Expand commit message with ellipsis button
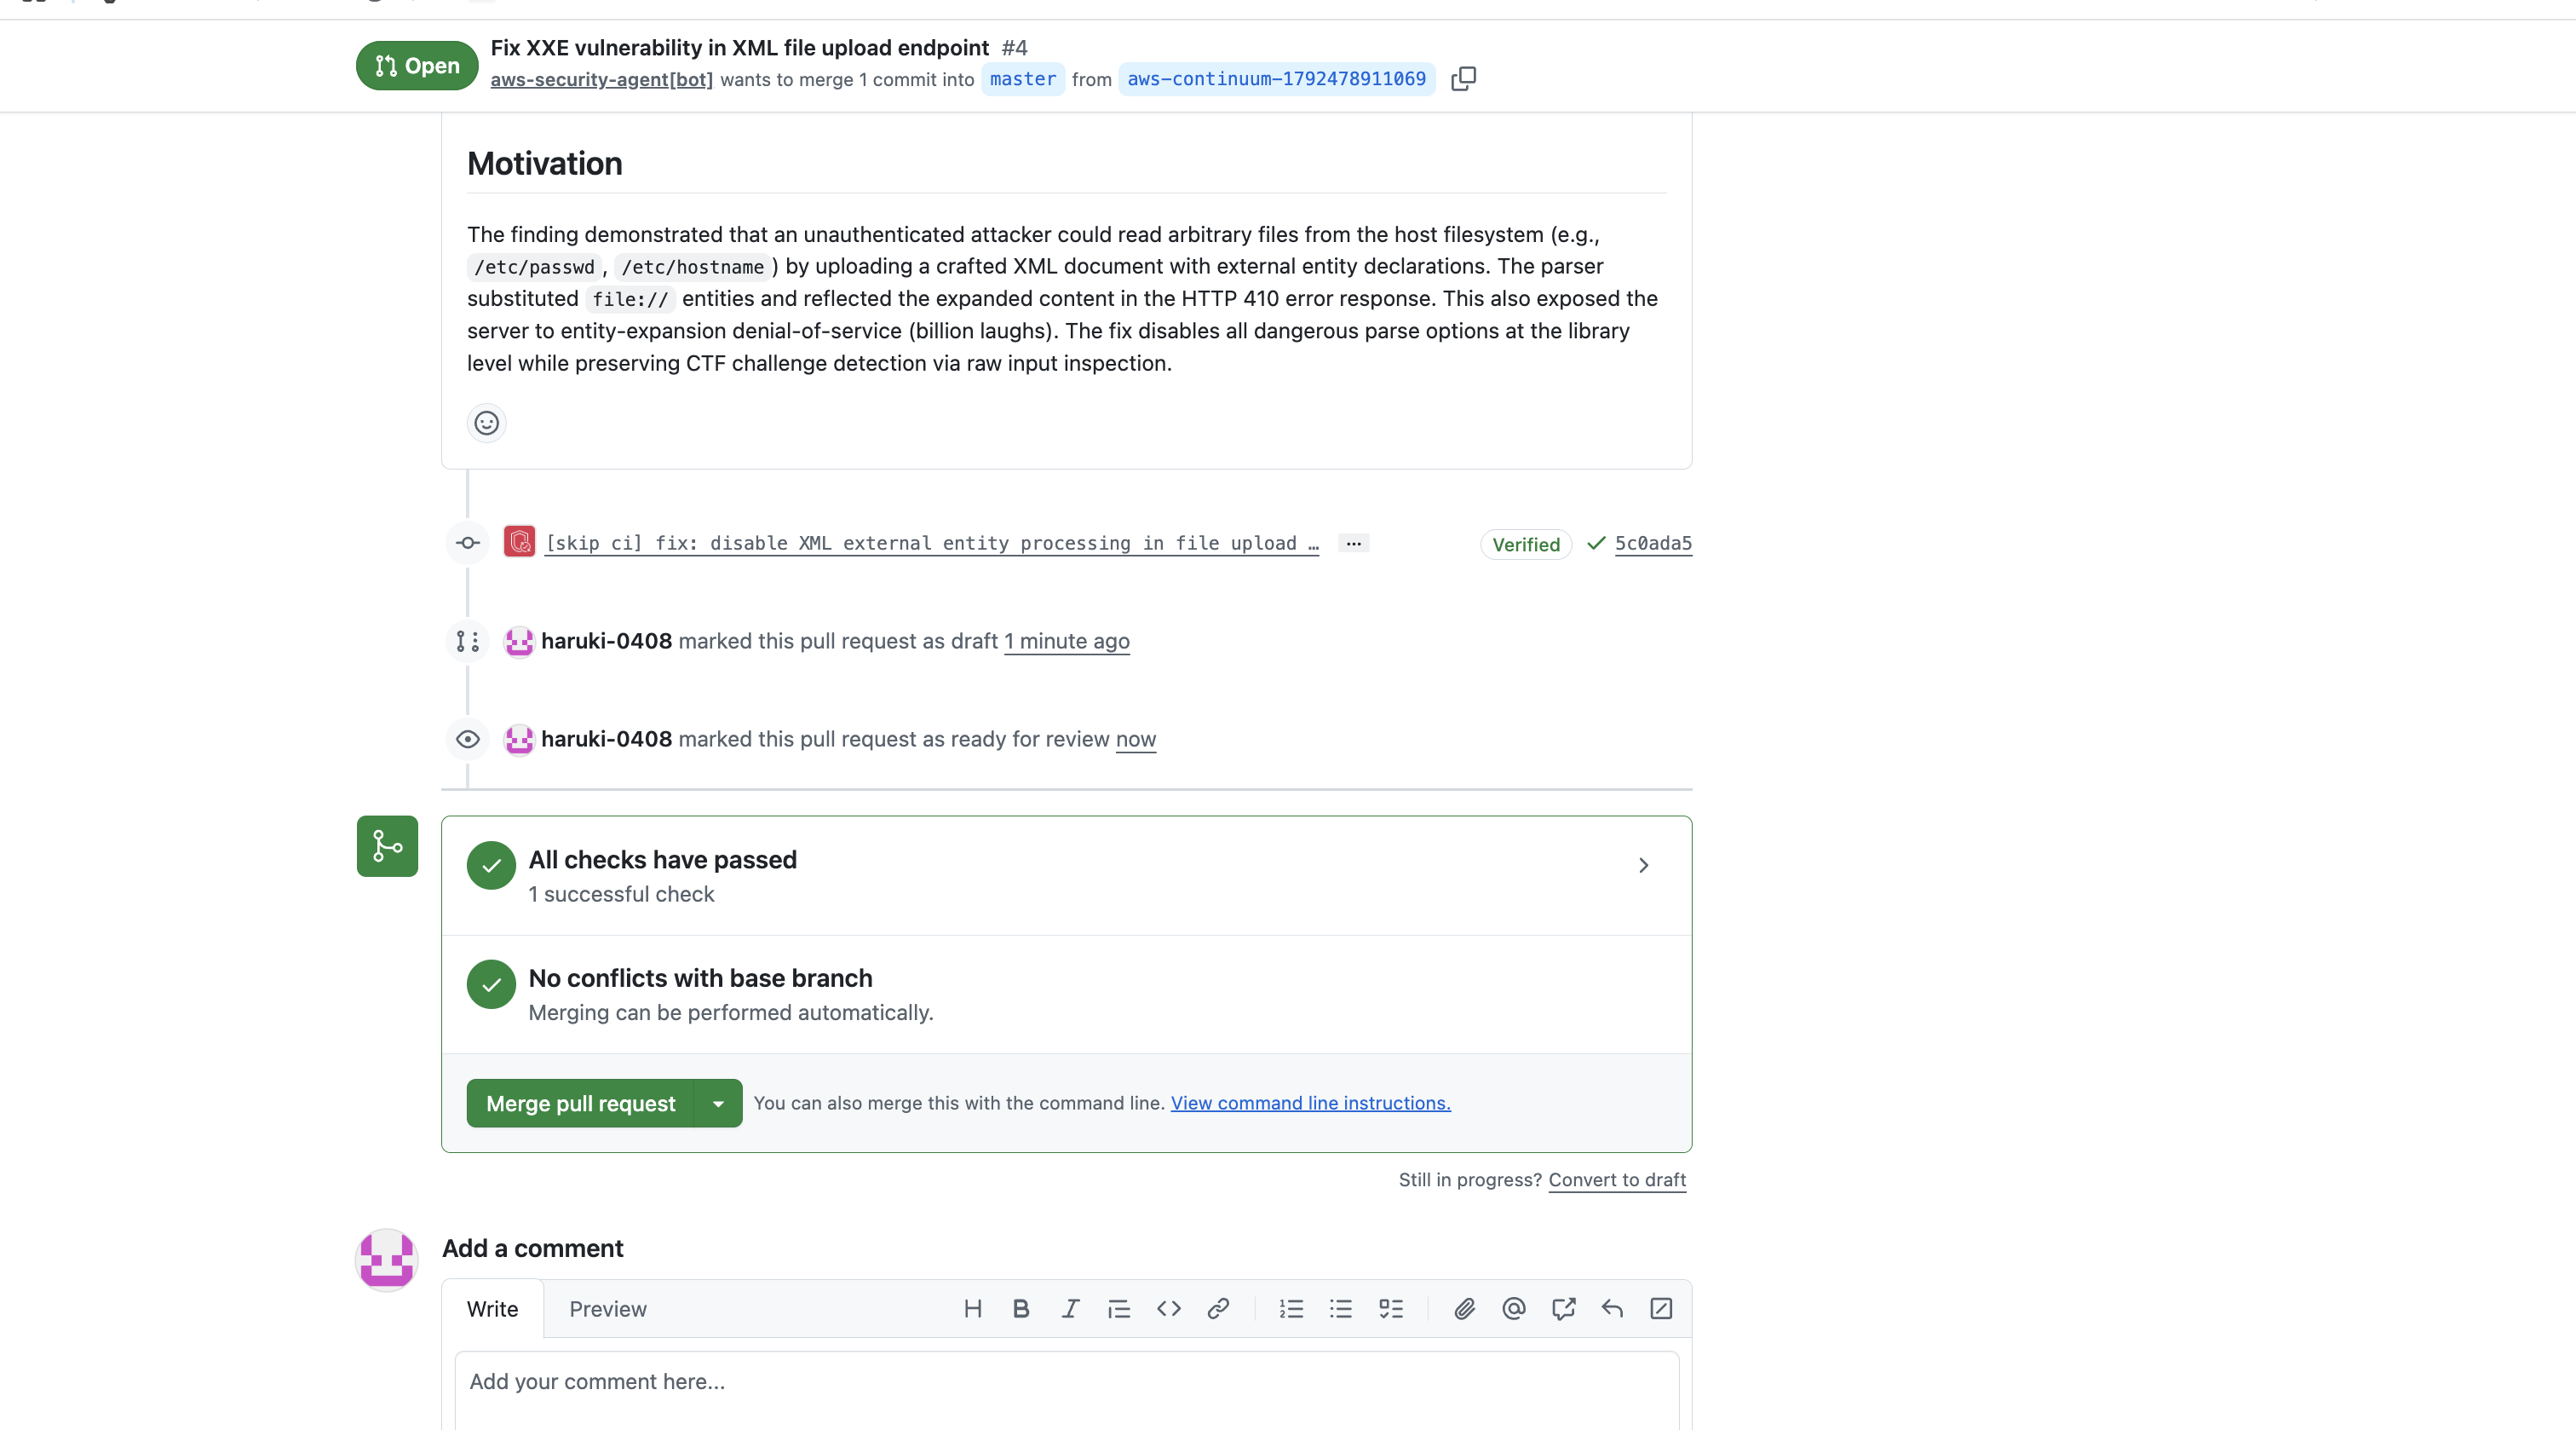The height and width of the screenshot is (1430, 2576). click(x=1353, y=544)
